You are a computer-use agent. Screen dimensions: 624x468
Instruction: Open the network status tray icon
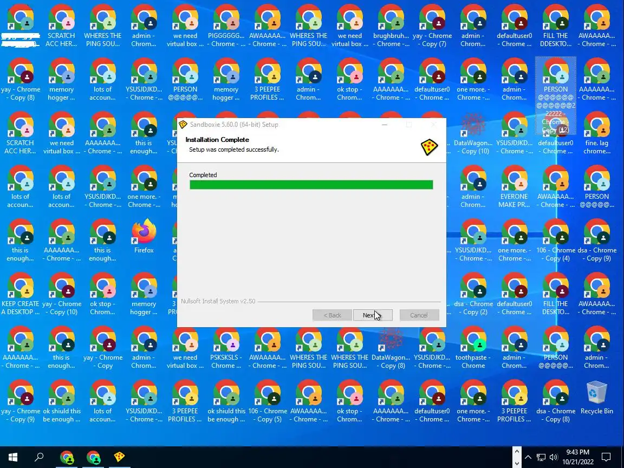[541, 457]
